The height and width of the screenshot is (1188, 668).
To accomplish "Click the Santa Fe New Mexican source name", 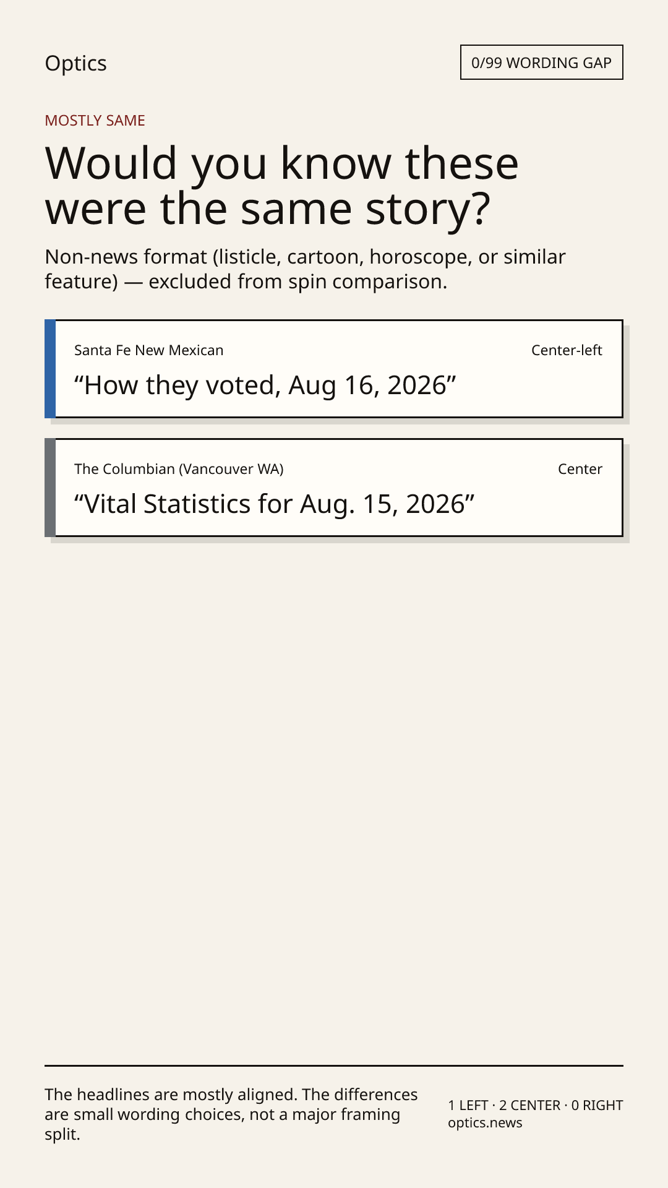I will tap(148, 350).
